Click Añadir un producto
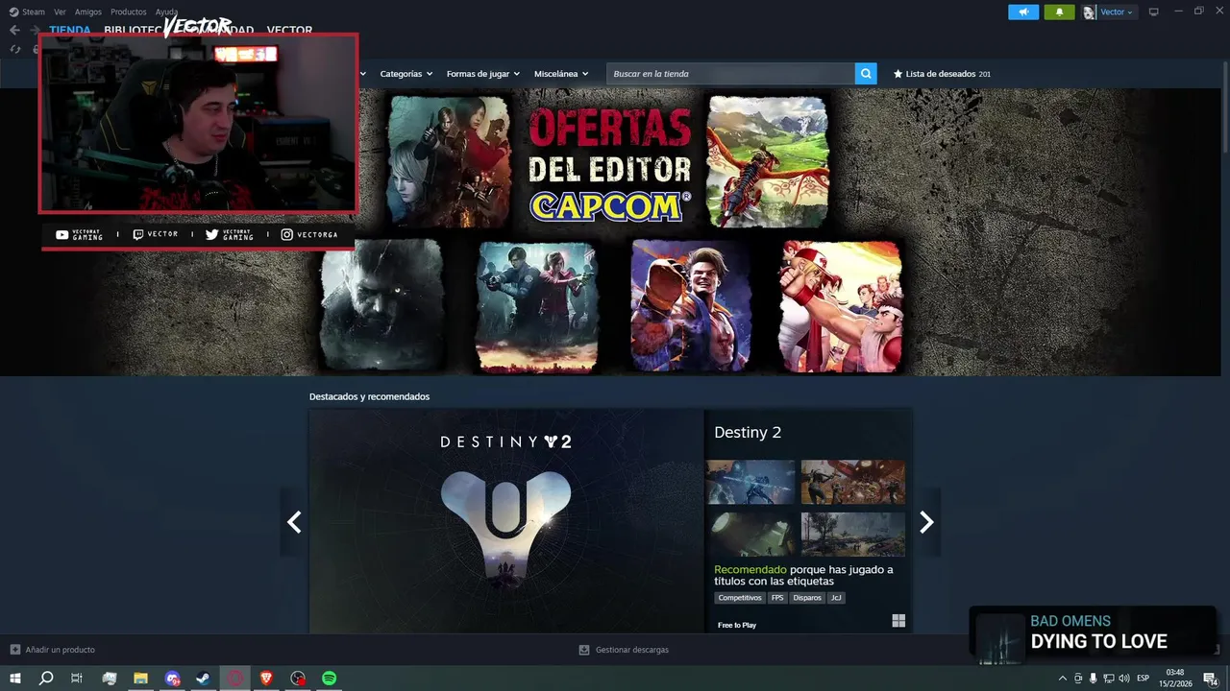 (x=61, y=650)
